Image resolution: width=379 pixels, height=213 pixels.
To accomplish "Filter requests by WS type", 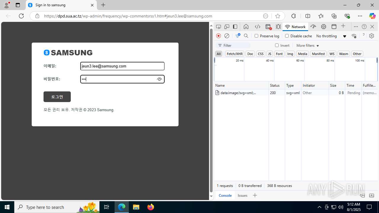I will [332, 54].
